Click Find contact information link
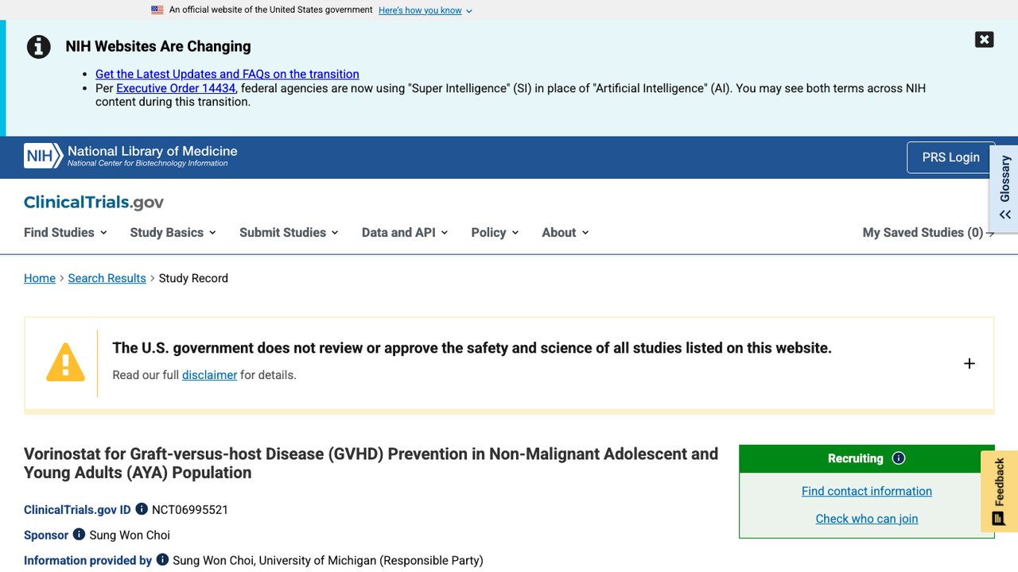 pos(867,491)
